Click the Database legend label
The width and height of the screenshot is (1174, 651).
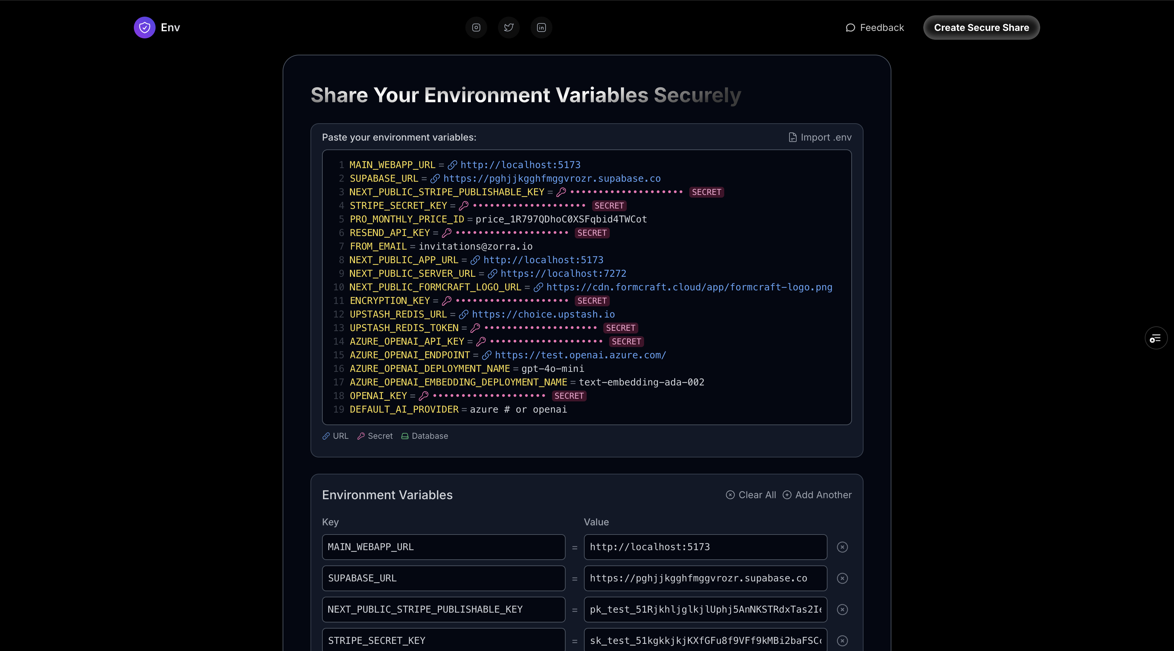coord(424,436)
